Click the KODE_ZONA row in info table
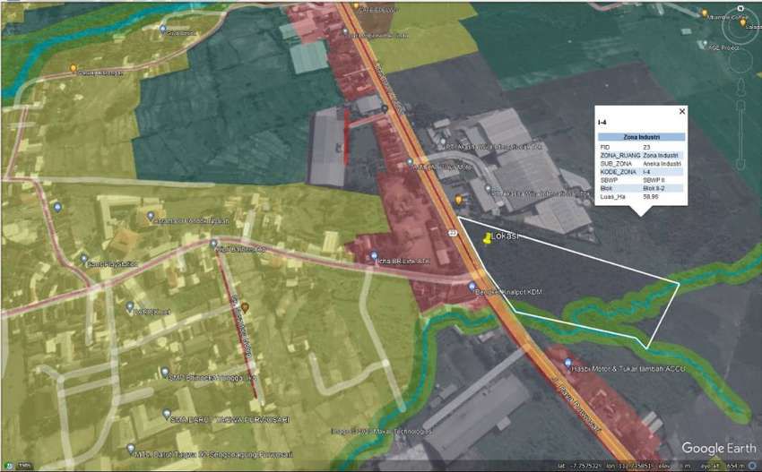 pyautogui.click(x=641, y=171)
